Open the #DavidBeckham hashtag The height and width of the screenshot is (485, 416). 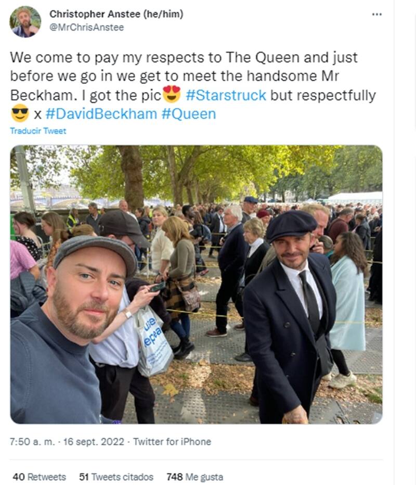tap(101, 114)
